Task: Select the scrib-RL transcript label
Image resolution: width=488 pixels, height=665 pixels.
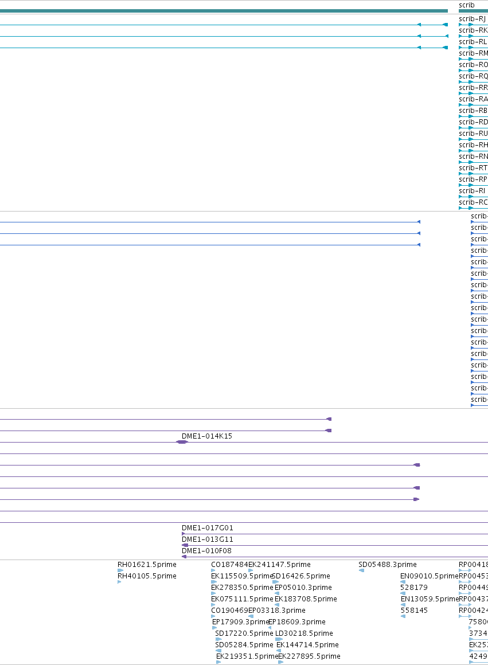Action: pyautogui.click(x=473, y=41)
